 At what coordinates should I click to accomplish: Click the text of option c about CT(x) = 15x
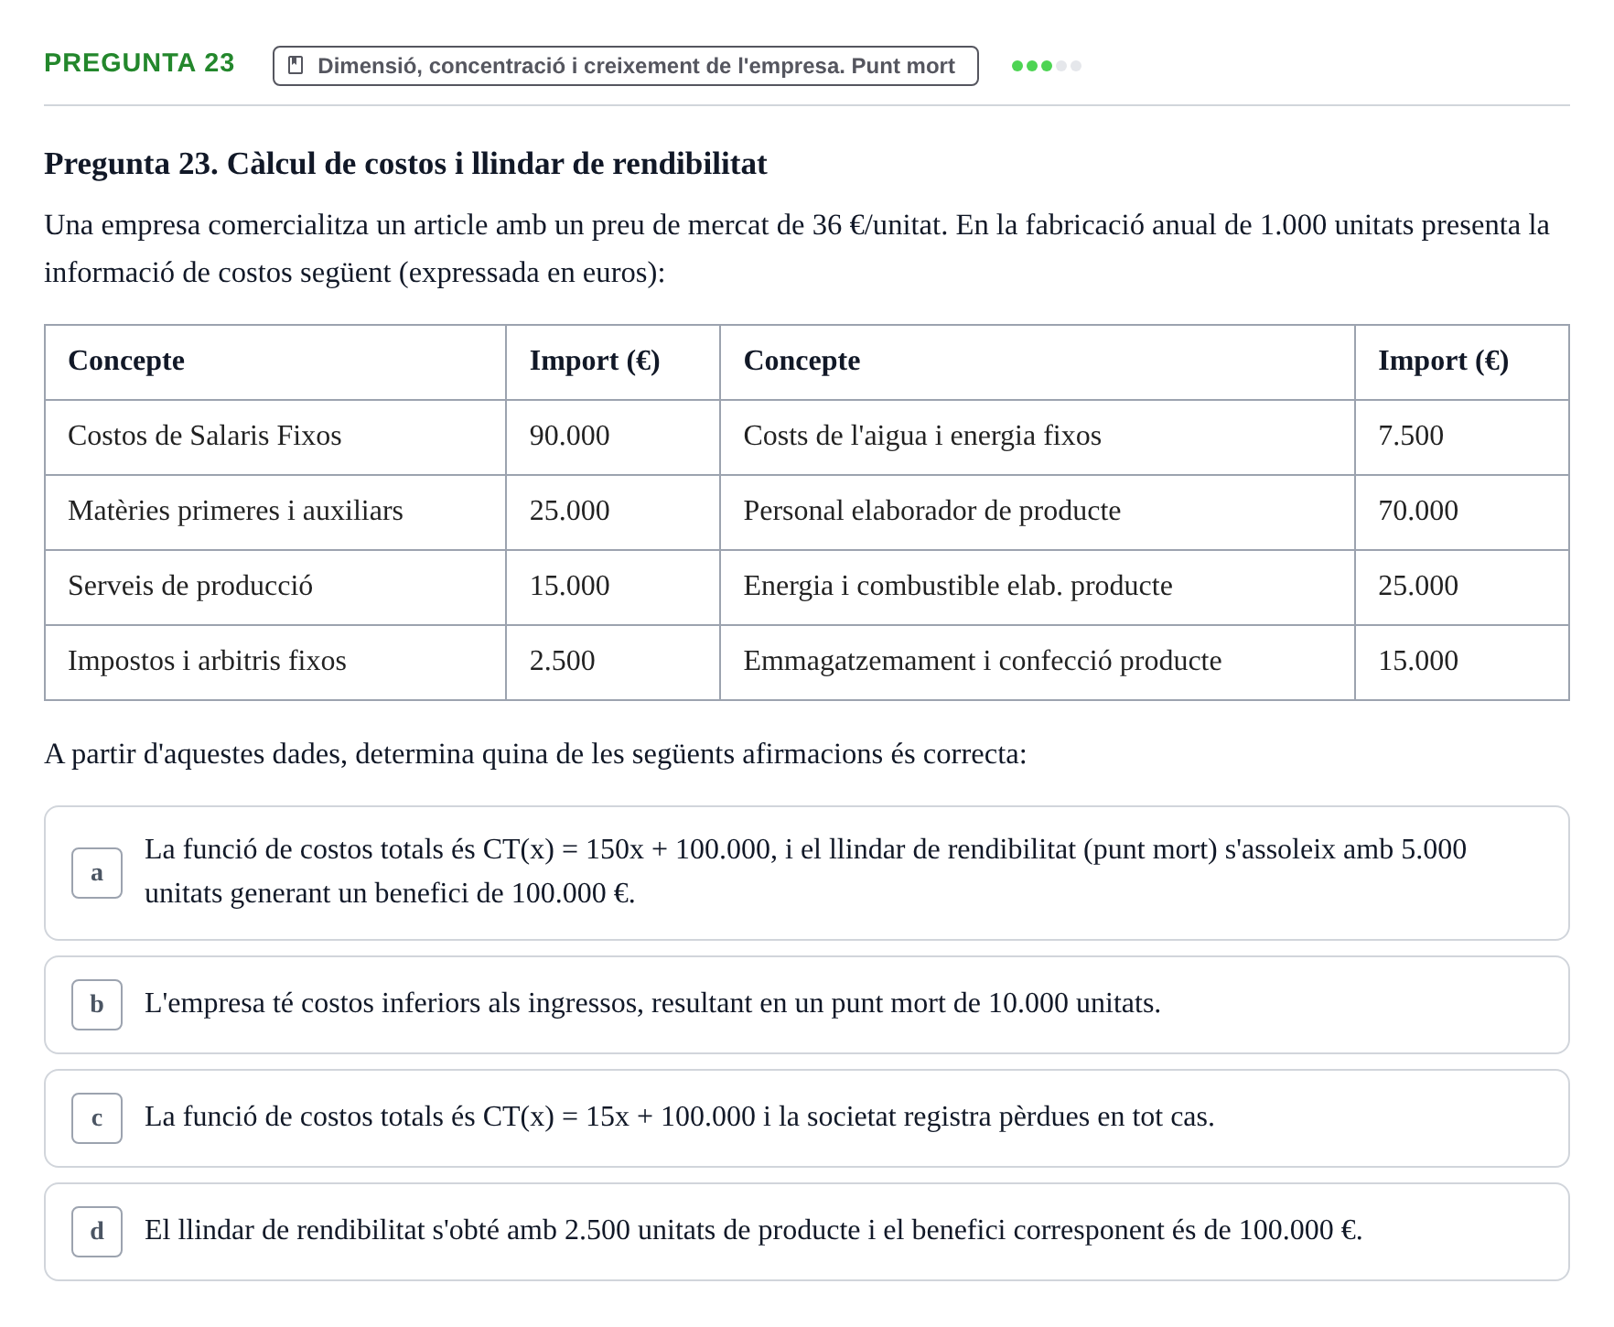[x=679, y=1117]
